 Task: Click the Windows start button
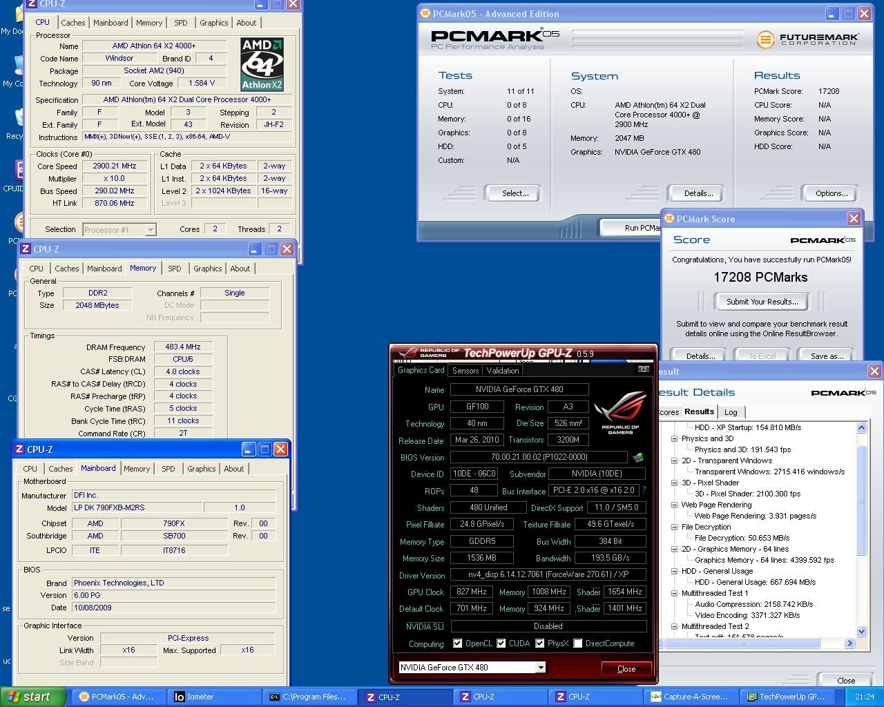(33, 697)
